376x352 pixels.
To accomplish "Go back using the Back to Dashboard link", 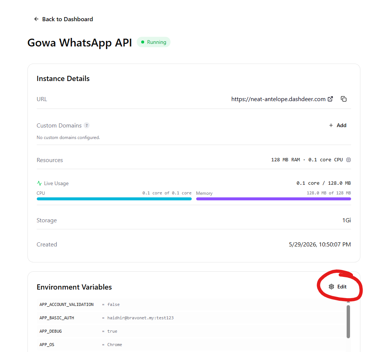I will click(64, 19).
